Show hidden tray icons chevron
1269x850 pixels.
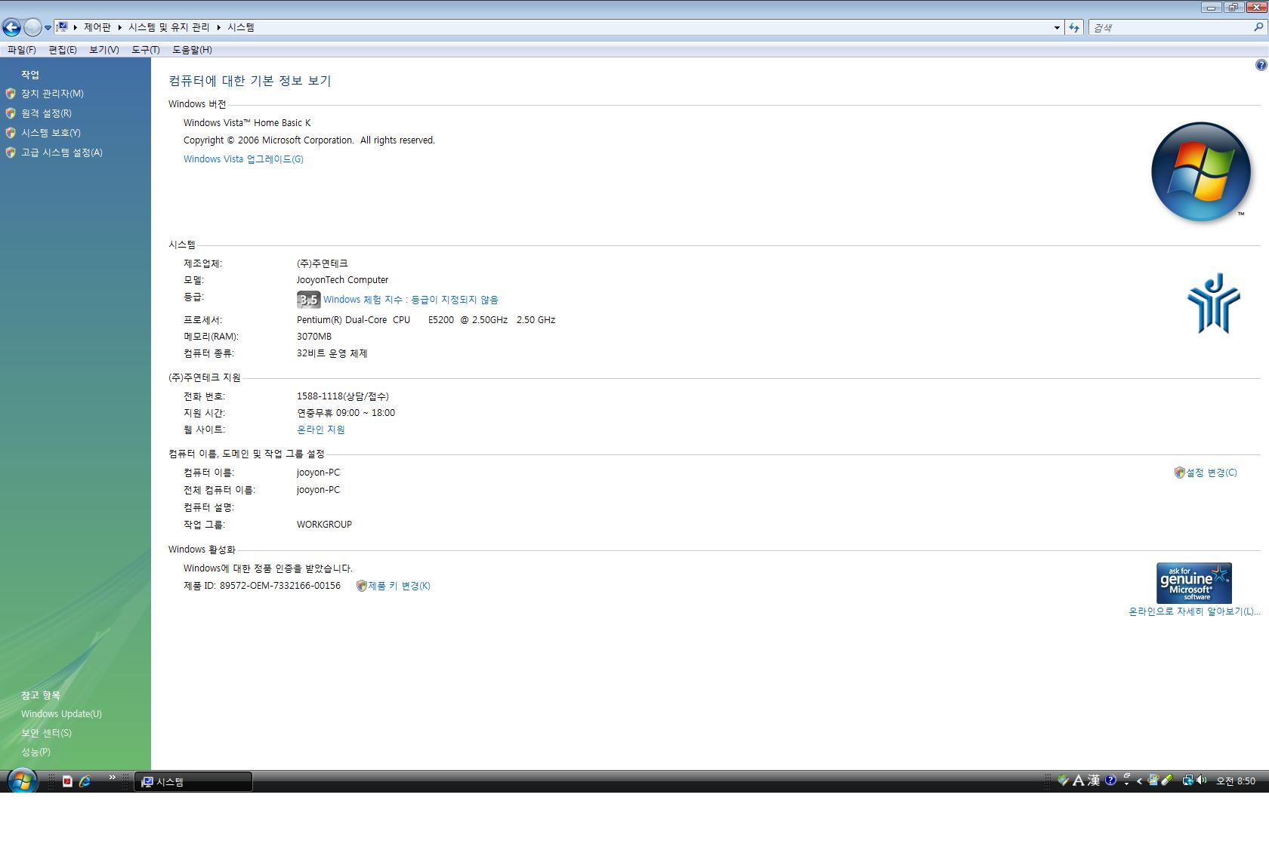[x=1139, y=781]
